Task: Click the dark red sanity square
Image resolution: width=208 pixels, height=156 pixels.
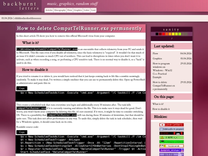Action: point(160,34)
